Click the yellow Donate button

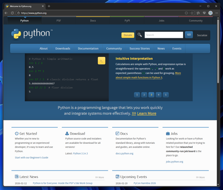(x=128, y=35)
